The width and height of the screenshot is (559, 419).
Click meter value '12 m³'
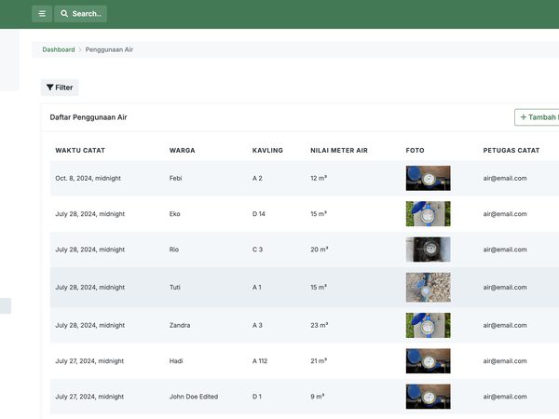coord(319,178)
